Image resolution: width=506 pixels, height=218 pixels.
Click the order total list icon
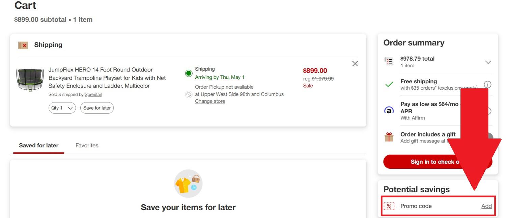point(389,61)
